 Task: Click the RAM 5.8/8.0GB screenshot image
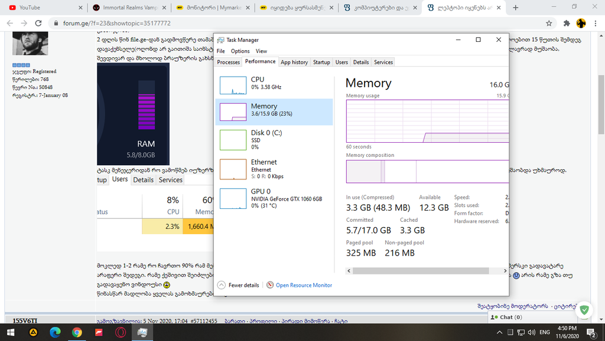pyautogui.click(x=133, y=114)
